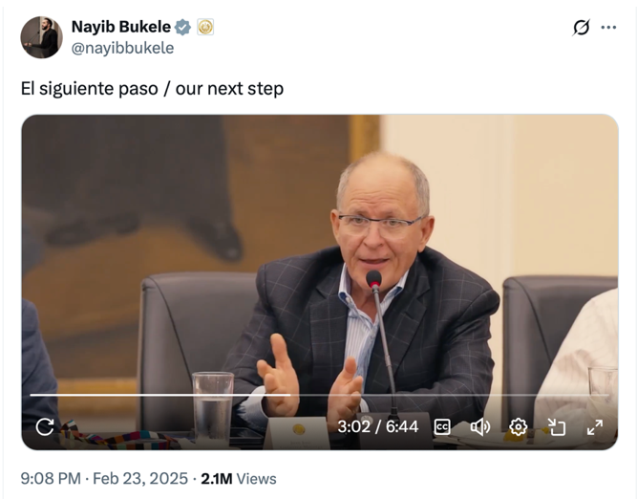The height and width of the screenshot is (499, 637).
Task: Open the Nayib Bukele display name link
Action: pyautogui.click(x=121, y=27)
